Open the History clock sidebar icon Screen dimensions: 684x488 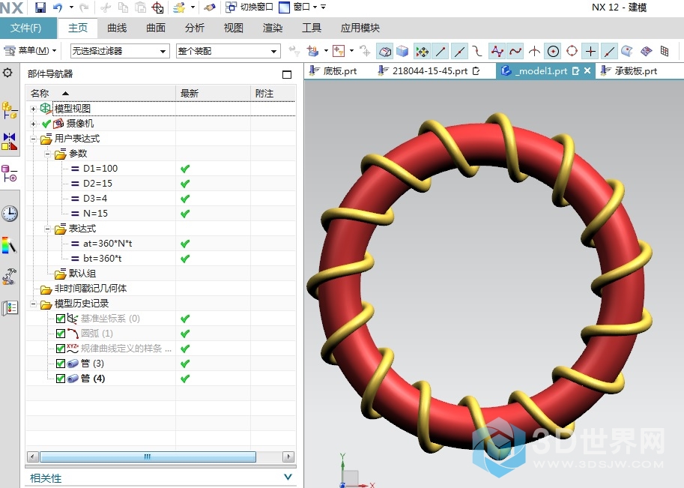click(x=9, y=214)
